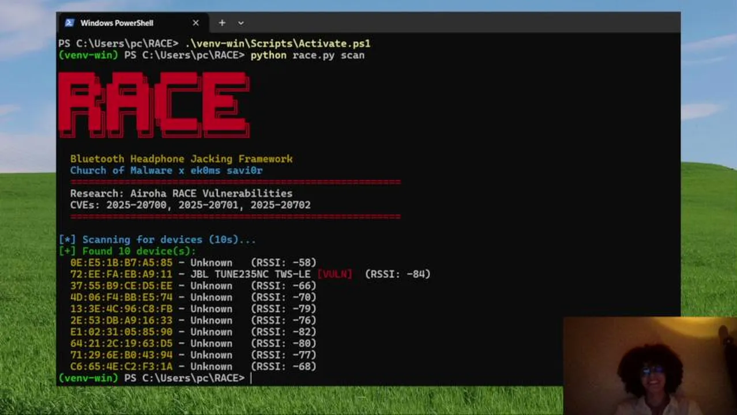Screen dimensions: 737x415
Task: Open a new terminal tab
Action: 221,23
